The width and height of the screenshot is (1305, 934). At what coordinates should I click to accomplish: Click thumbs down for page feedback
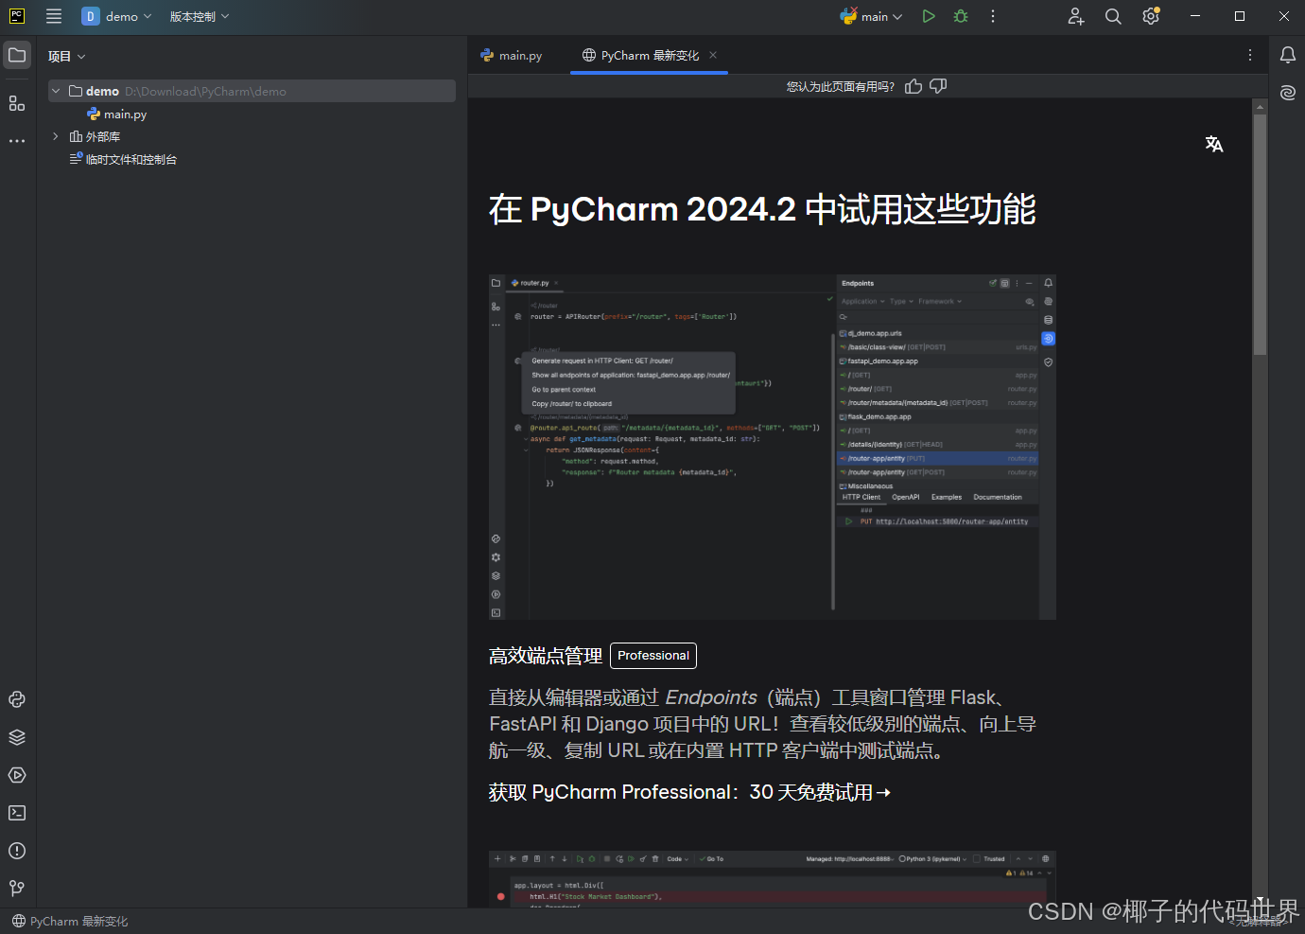[x=938, y=86]
